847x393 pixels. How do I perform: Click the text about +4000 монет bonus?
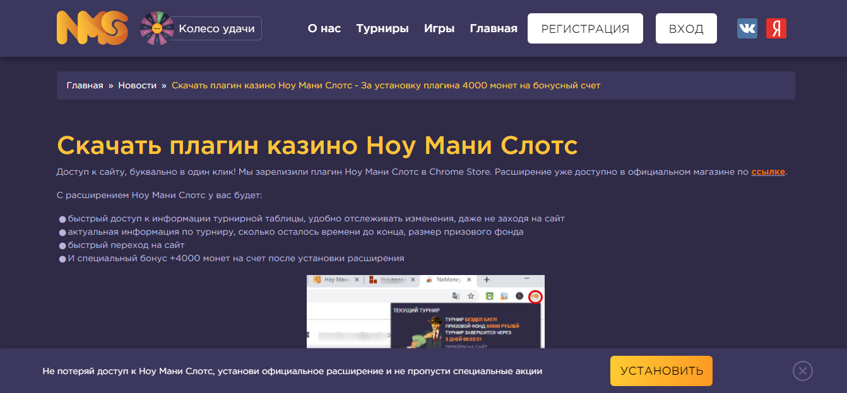pos(236,259)
